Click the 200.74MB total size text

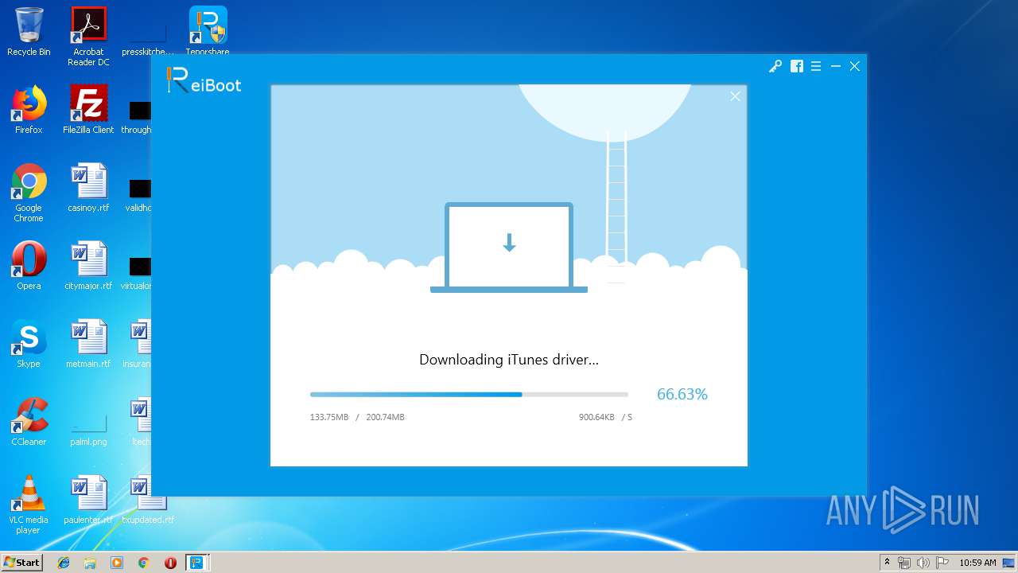[385, 417]
